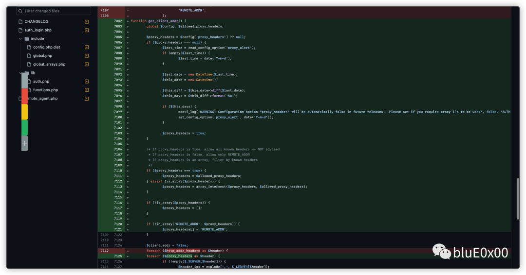The height and width of the screenshot is (275, 526).
Task: Click the plus button on color strip
Action: pyautogui.click(x=24, y=143)
